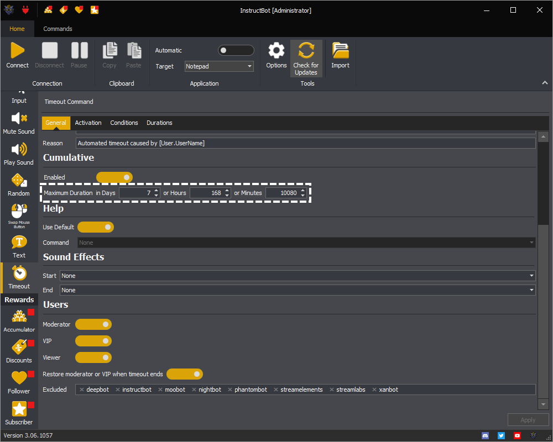The height and width of the screenshot is (442, 553).
Task: Open Accumulator rewards in sidebar
Action: tap(19, 321)
